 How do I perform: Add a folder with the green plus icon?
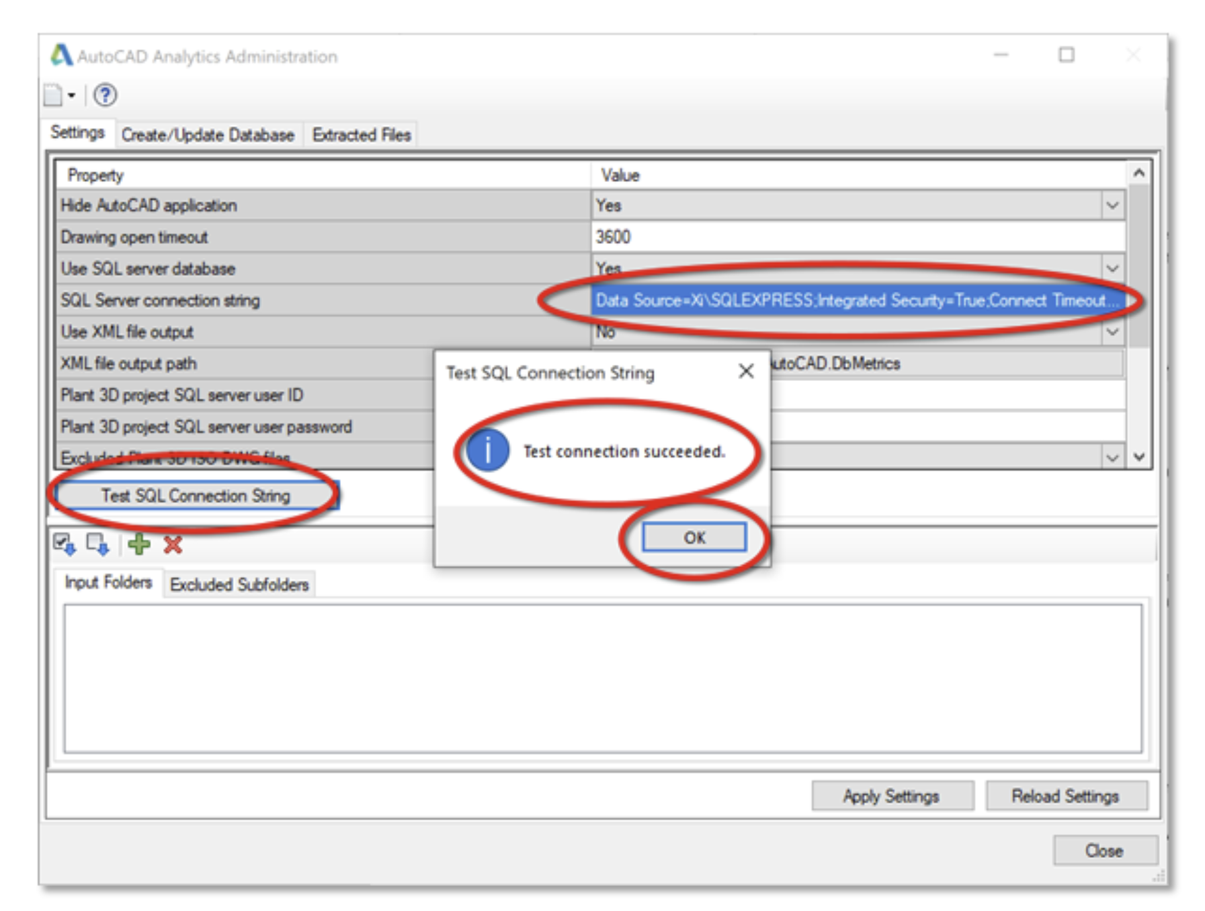[139, 544]
